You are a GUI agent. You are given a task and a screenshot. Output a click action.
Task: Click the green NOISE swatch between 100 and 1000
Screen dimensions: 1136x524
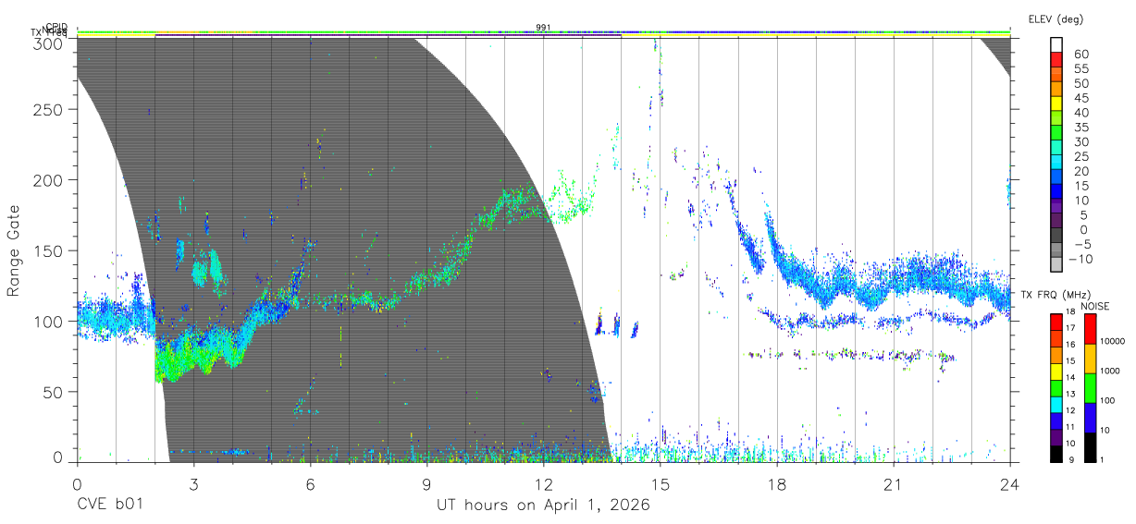[1091, 386]
